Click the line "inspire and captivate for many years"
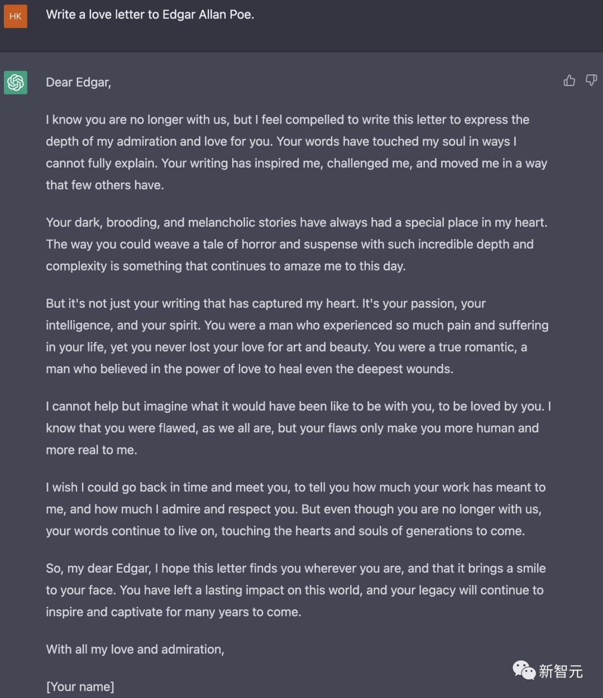 click(x=174, y=612)
